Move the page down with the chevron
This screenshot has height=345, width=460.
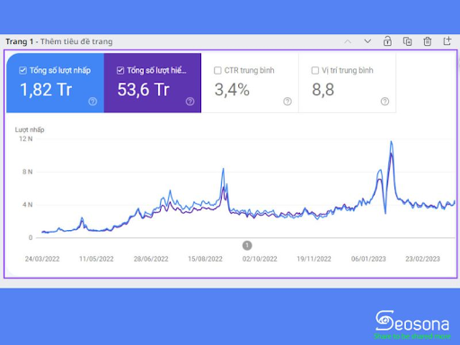coord(367,41)
